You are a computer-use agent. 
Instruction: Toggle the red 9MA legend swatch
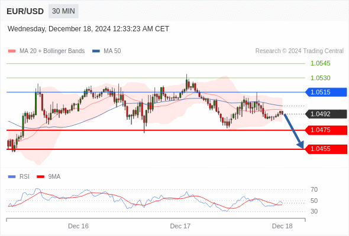coord(40,177)
